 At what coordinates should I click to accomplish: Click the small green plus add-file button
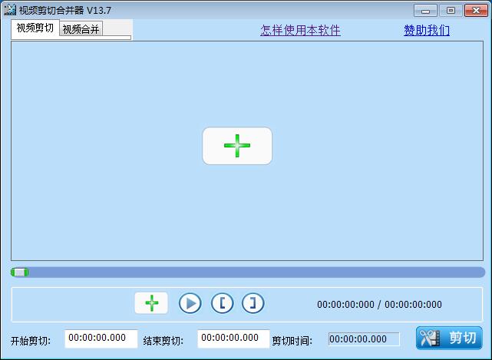(x=151, y=303)
